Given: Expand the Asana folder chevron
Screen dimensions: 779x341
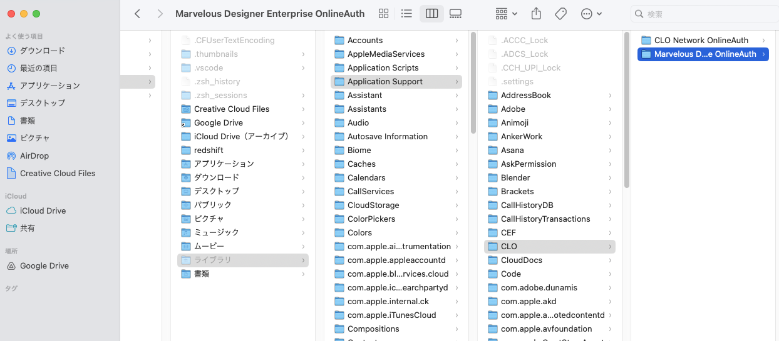Looking at the screenshot, I should point(610,150).
